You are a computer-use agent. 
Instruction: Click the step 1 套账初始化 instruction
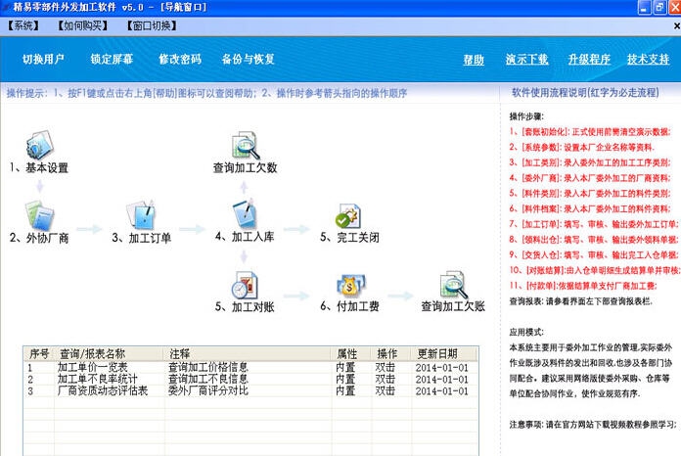tap(590, 132)
